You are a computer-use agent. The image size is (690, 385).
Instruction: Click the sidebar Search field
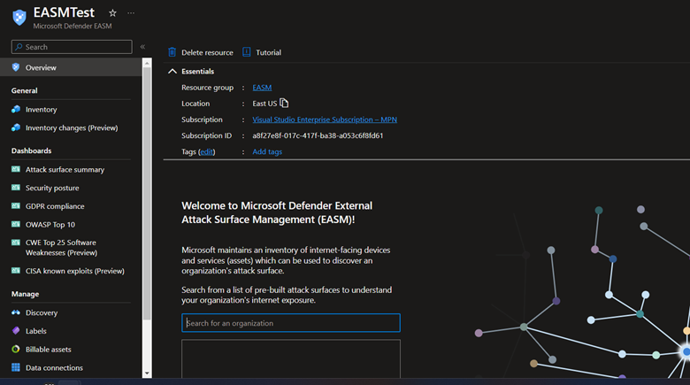(72, 47)
